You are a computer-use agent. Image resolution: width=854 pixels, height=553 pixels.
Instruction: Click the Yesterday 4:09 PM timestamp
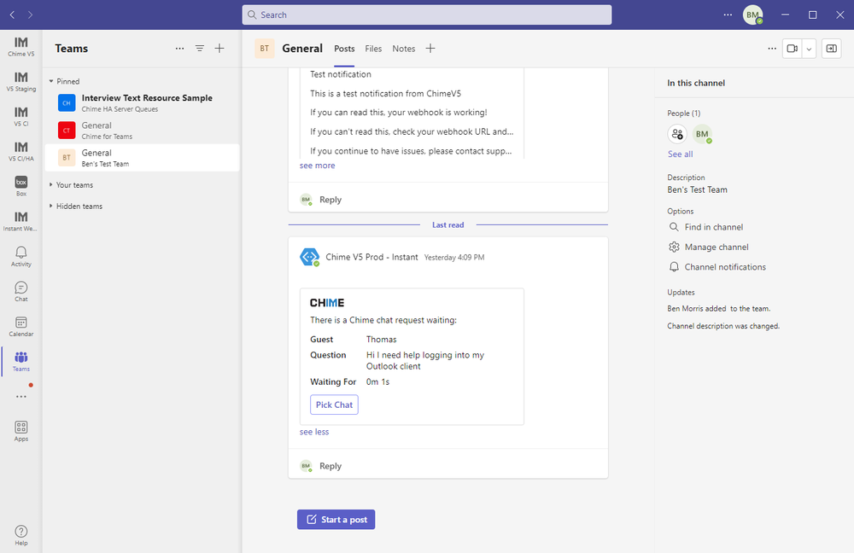(x=454, y=258)
